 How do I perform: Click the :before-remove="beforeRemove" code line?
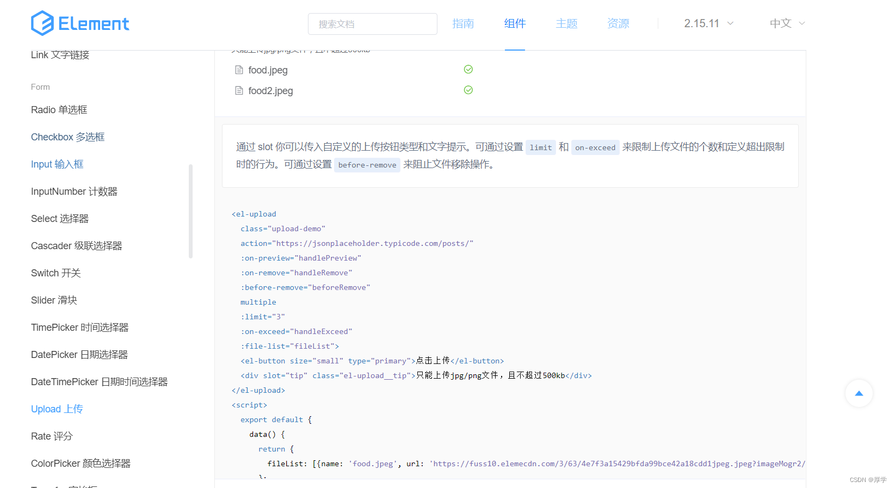tap(305, 288)
